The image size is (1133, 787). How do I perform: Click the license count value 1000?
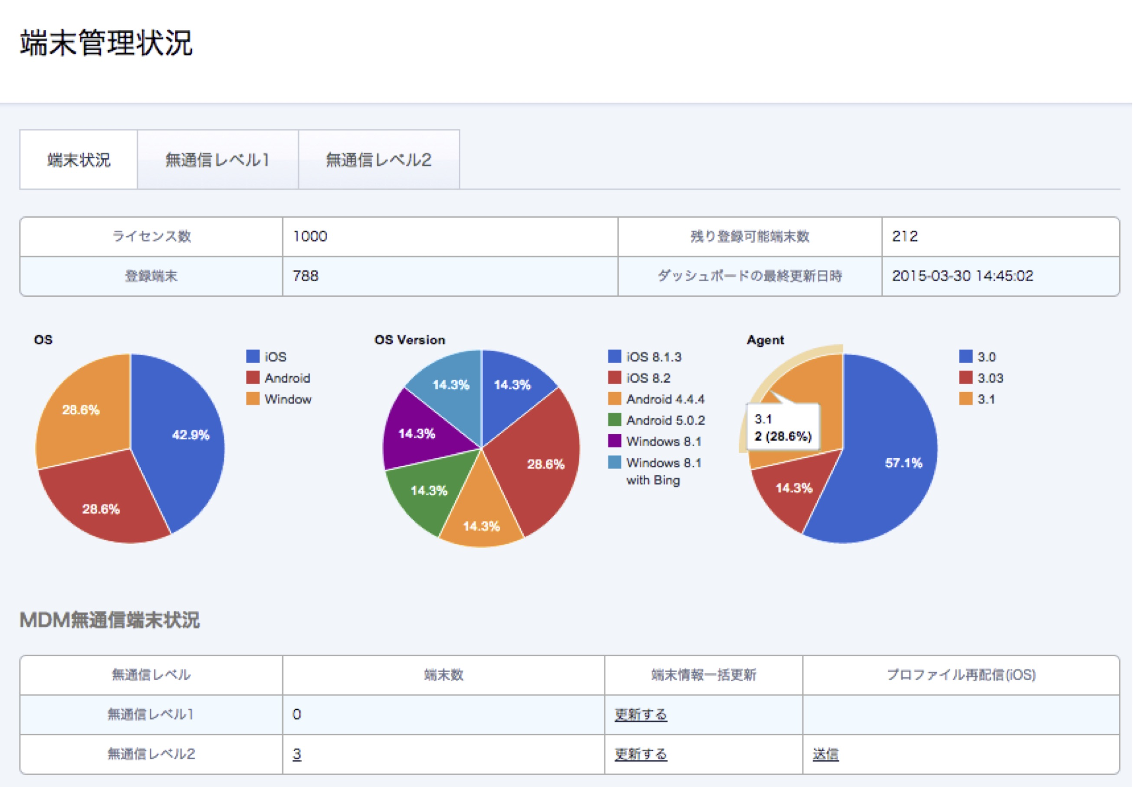click(x=310, y=236)
